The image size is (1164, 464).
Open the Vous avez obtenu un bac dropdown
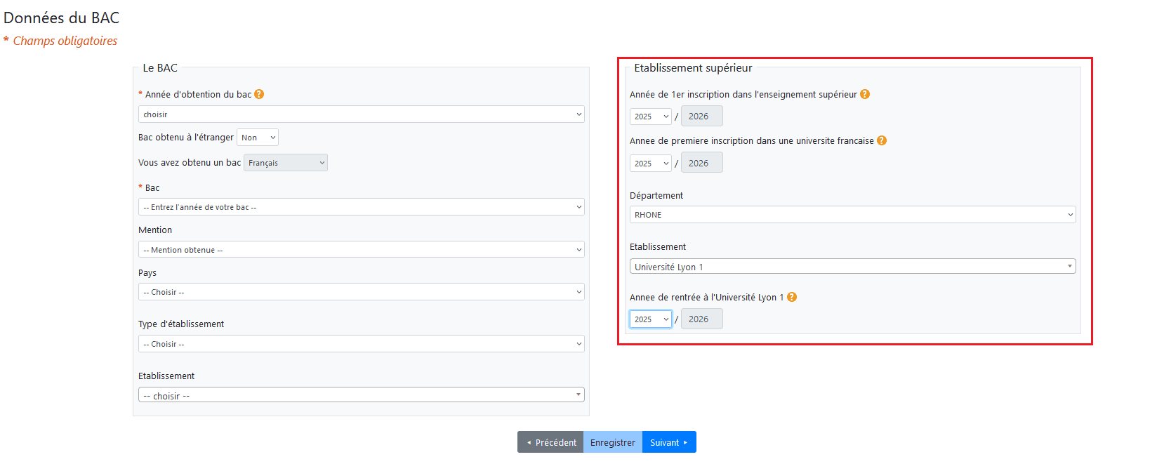(286, 163)
